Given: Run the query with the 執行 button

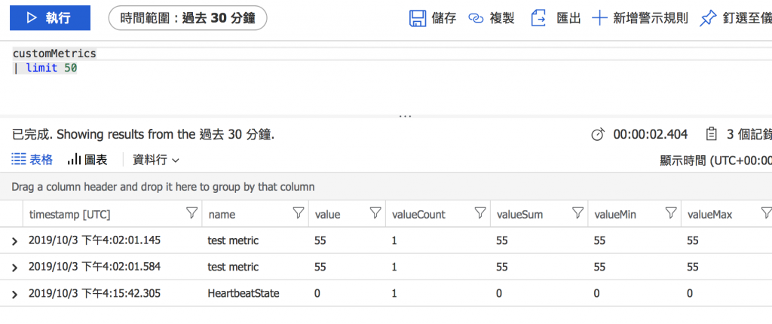Looking at the screenshot, I should (x=51, y=18).
